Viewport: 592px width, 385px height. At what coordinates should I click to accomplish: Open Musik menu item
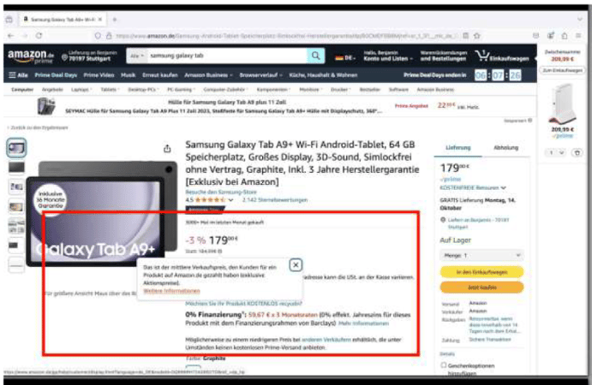point(128,75)
